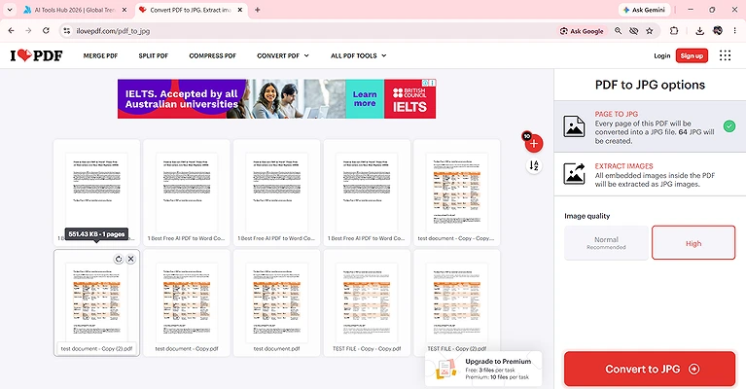Image resolution: width=746 pixels, height=389 pixels.
Task: Click the PDF to JPG options heading
Action: click(650, 85)
